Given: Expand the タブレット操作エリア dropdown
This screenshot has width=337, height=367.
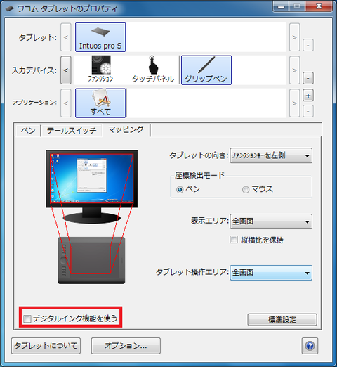Looking at the screenshot, I should click(271, 273).
